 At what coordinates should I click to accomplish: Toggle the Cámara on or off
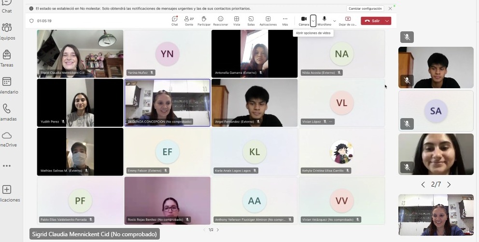point(304,20)
